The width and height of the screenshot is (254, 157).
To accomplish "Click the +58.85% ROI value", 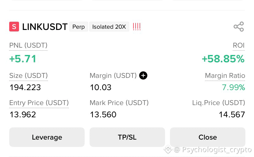I will pos(223,59).
